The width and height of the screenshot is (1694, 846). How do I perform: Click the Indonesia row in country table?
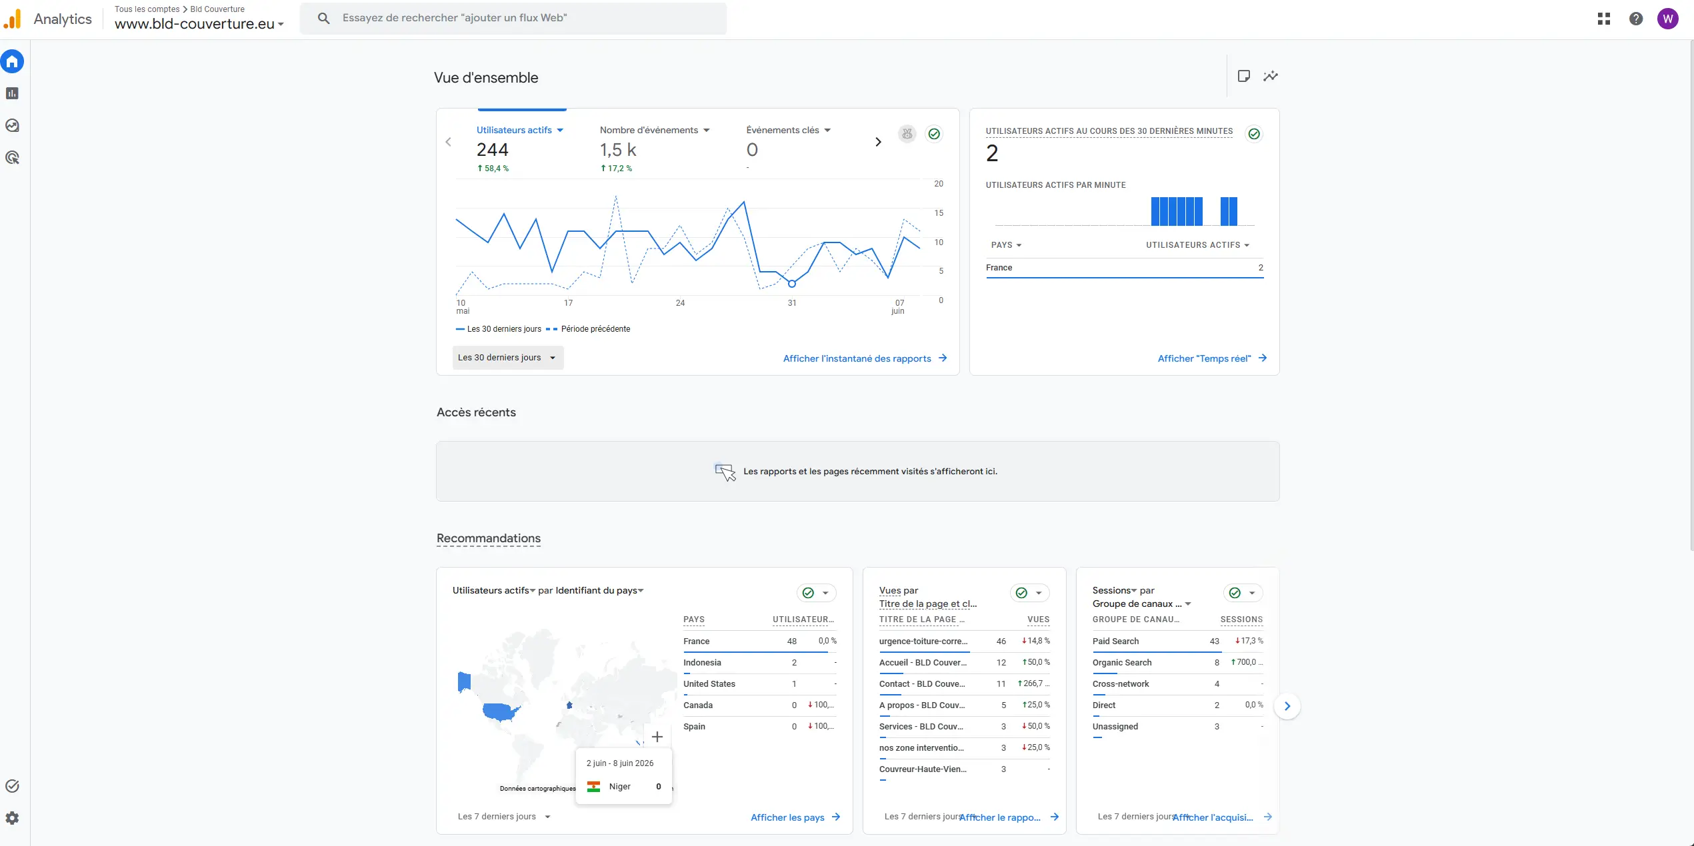[759, 663]
